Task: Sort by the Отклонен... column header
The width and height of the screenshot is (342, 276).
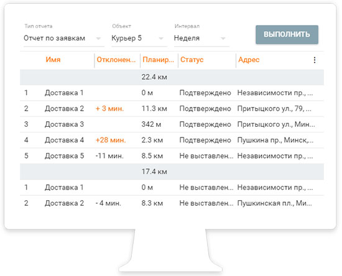Action: (116, 60)
